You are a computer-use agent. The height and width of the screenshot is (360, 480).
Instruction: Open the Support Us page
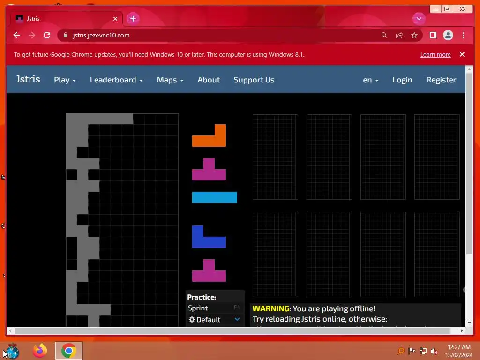click(254, 80)
